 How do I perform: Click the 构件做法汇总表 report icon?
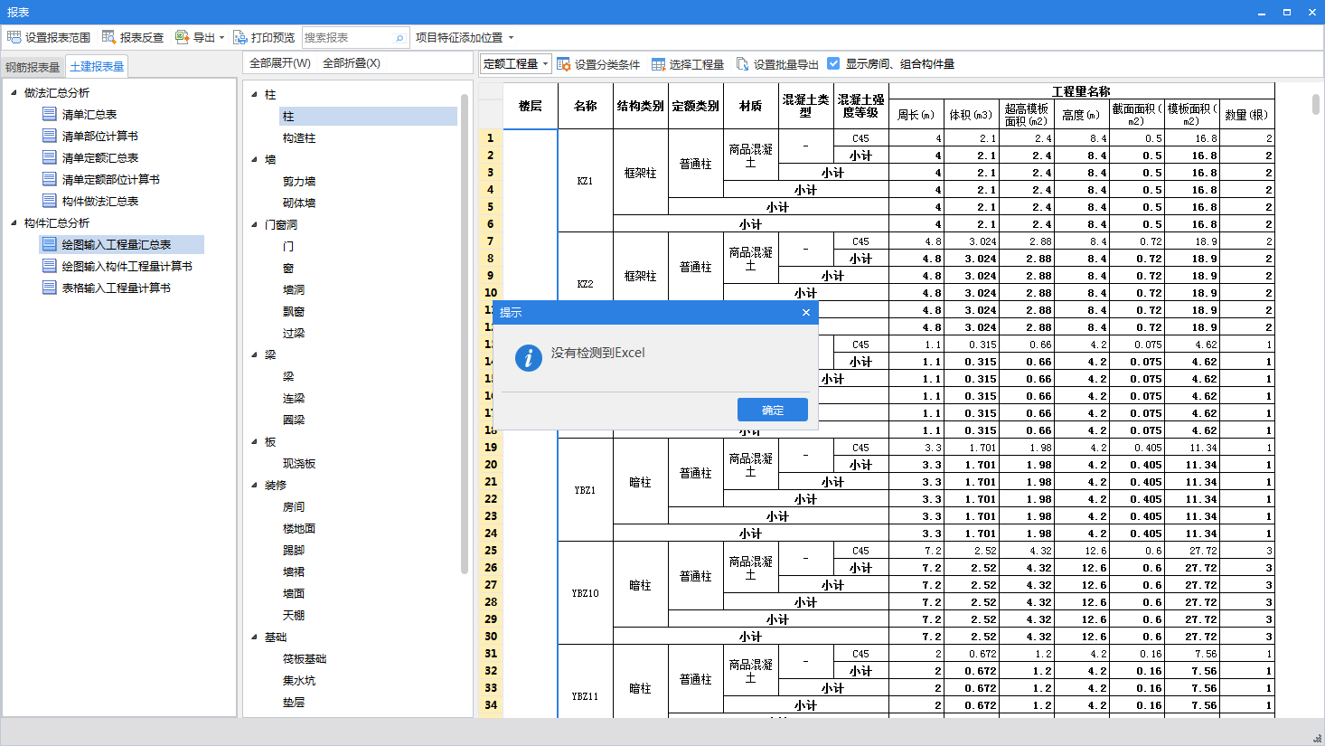[50, 201]
